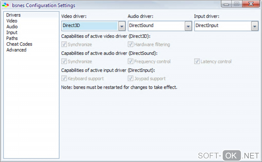This screenshot has width=262, height=162.
Task: Toggle the Frequency control checkbox
Action: [130, 61]
